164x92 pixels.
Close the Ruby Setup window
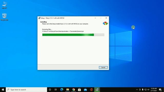[x=106, y=18]
